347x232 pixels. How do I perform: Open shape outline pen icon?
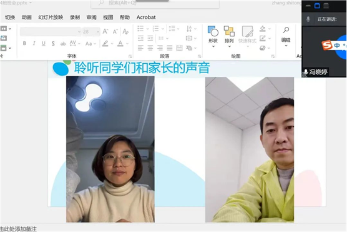[x=263, y=38]
